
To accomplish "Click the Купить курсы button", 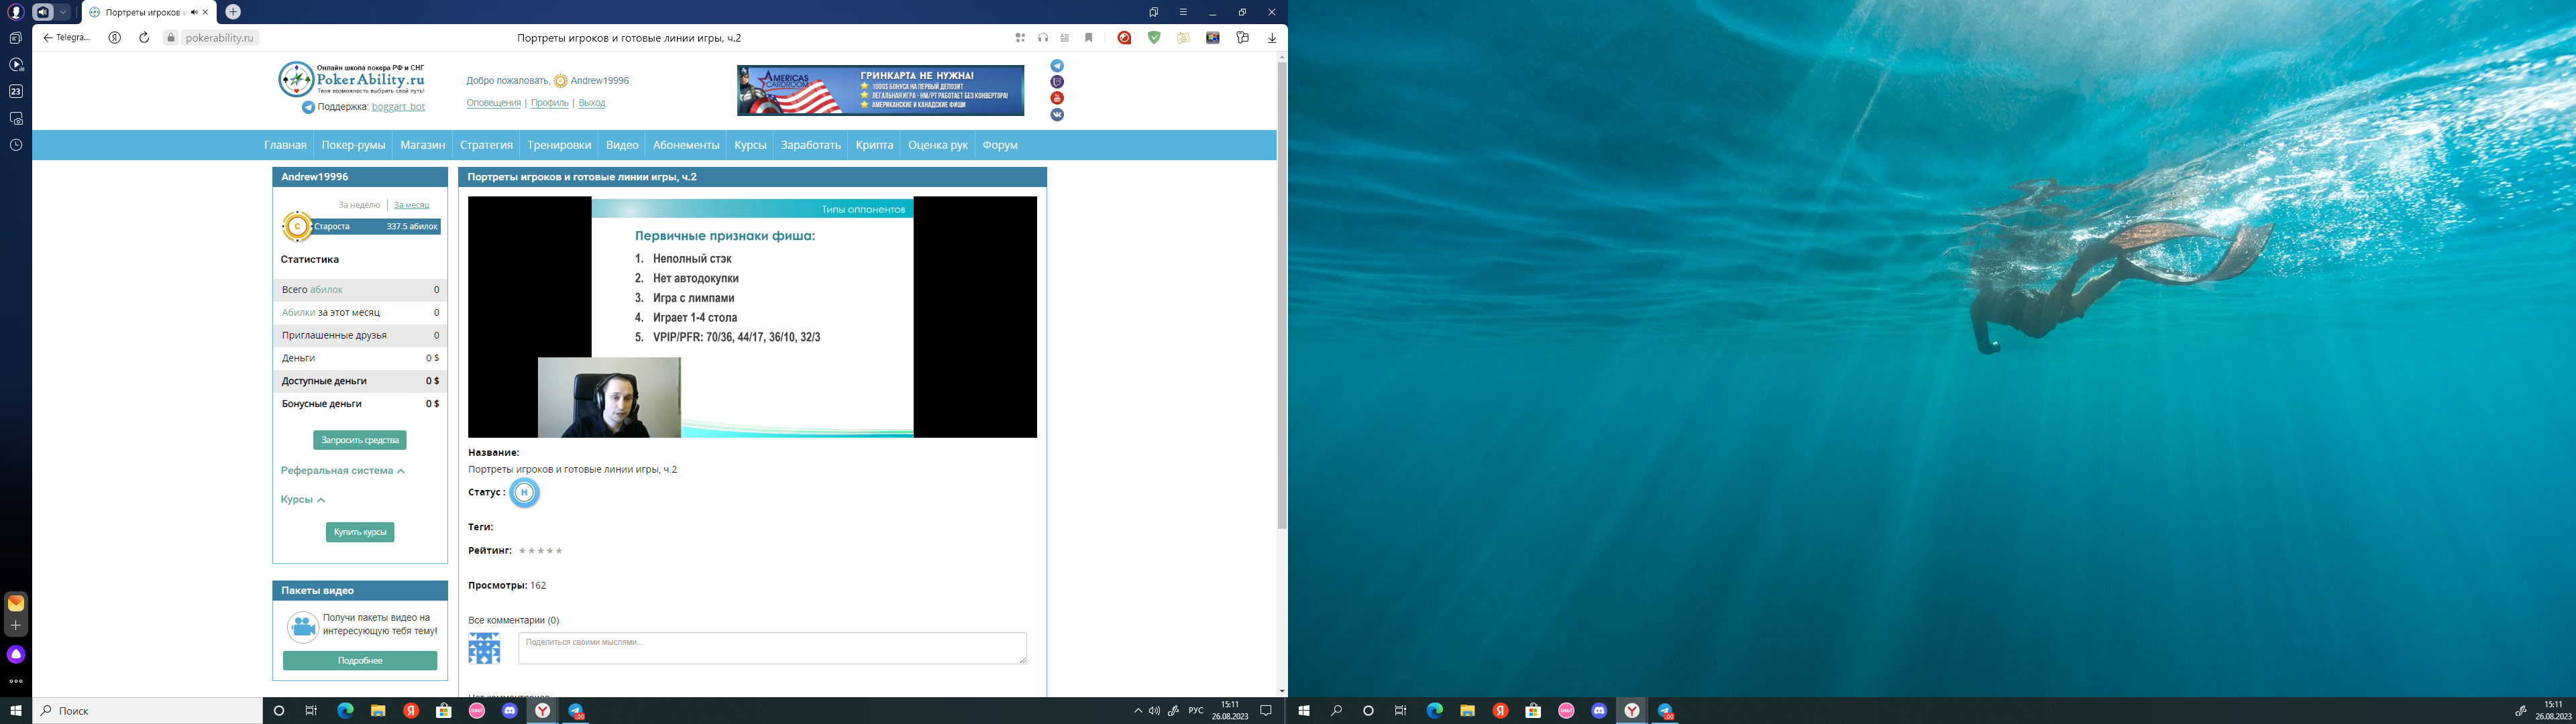I will tap(360, 532).
